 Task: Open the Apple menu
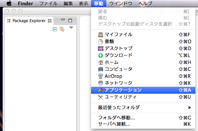pyautogui.click(x=9, y=3)
